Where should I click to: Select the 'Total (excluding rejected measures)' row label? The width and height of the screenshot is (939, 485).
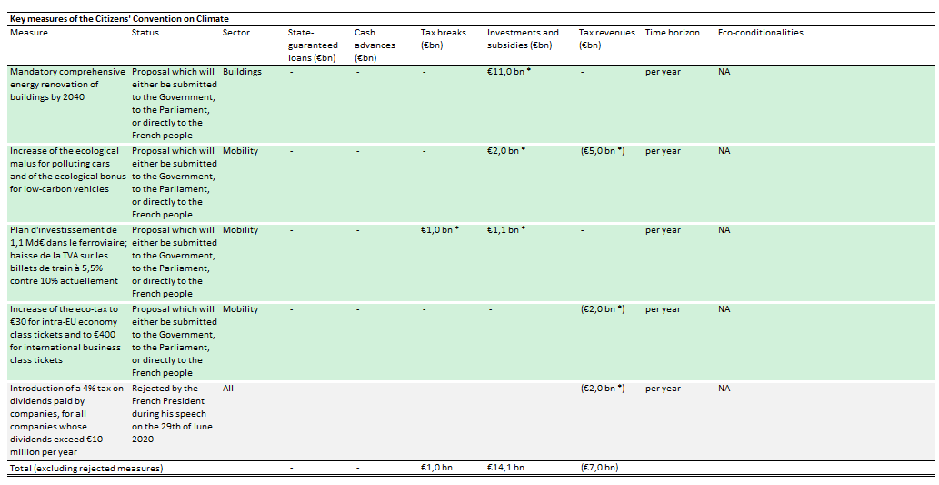pos(86,468)
